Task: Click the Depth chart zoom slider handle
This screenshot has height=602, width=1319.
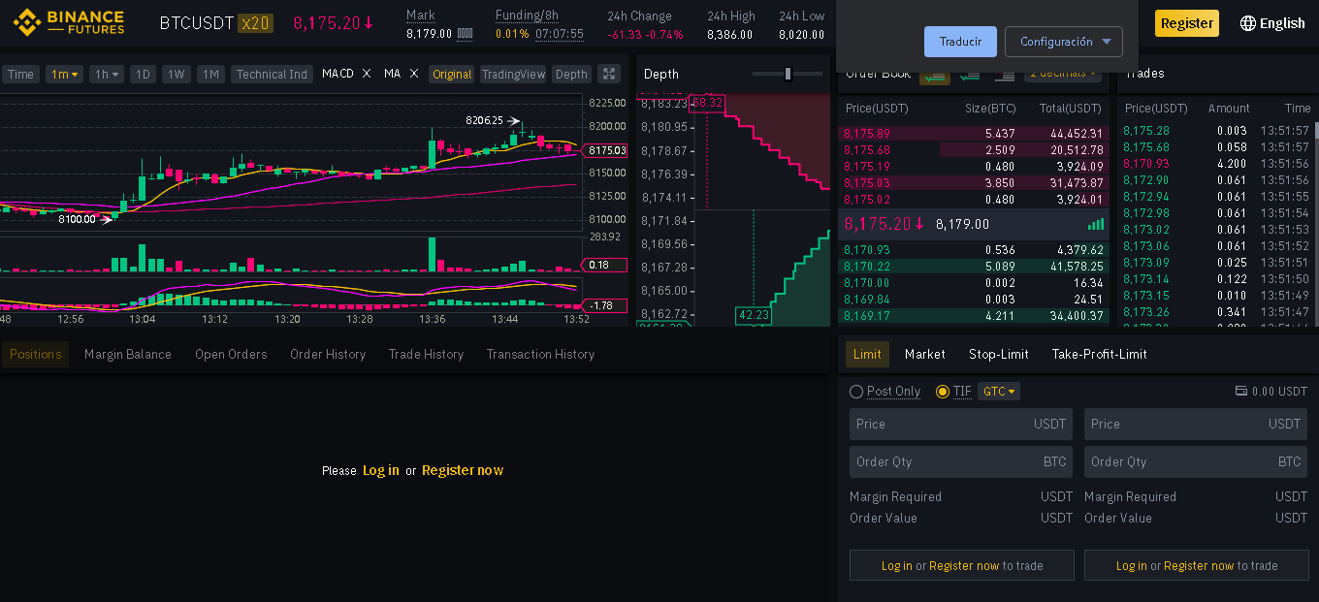Action: (788, 74)
